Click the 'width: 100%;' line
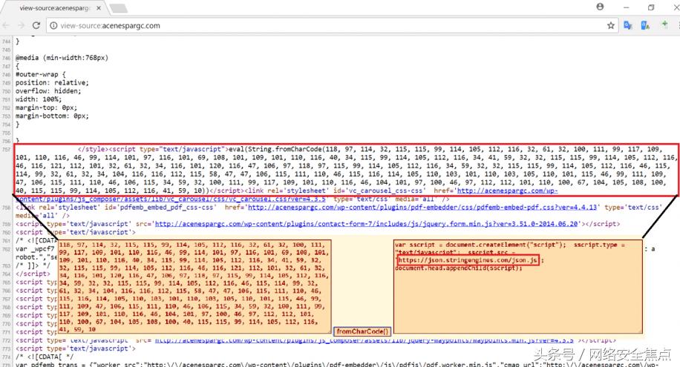680x367 pixels. [39, 99]
